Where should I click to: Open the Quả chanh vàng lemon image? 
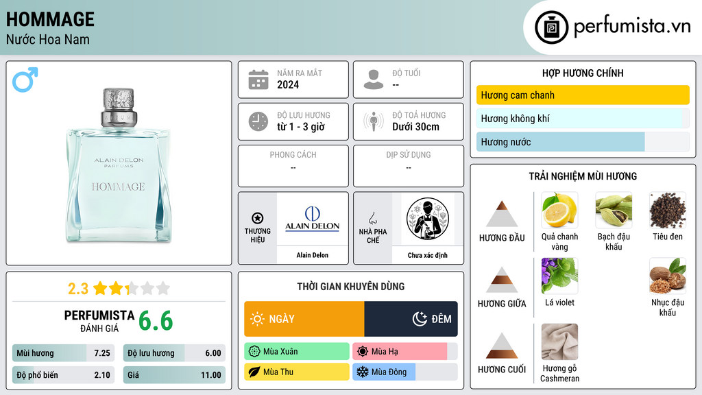[x=559, y=211]
